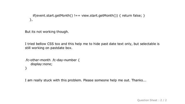Click the 'Question Sheet' footer label
Screen dimensions: 185x104
tap(147, 100)
